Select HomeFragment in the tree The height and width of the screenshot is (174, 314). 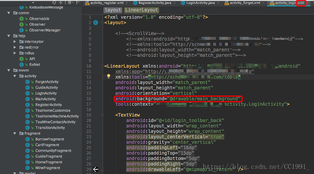coord(49,162)
